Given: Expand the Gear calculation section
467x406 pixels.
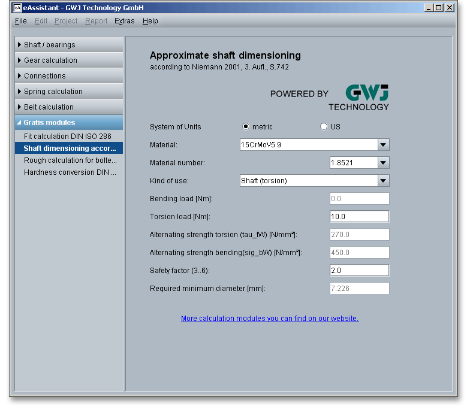Looking at the screenshot, I should [69, 60].
